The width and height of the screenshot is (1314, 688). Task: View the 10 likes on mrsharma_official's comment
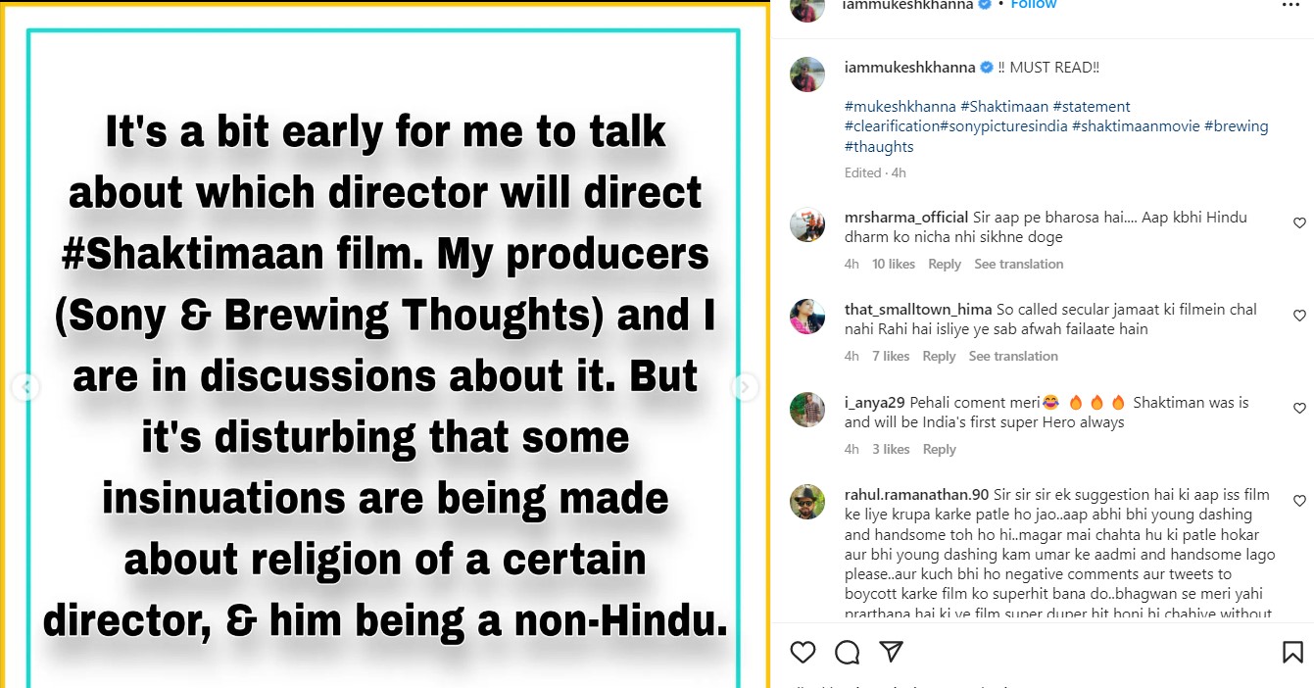[x=894, y=264]
